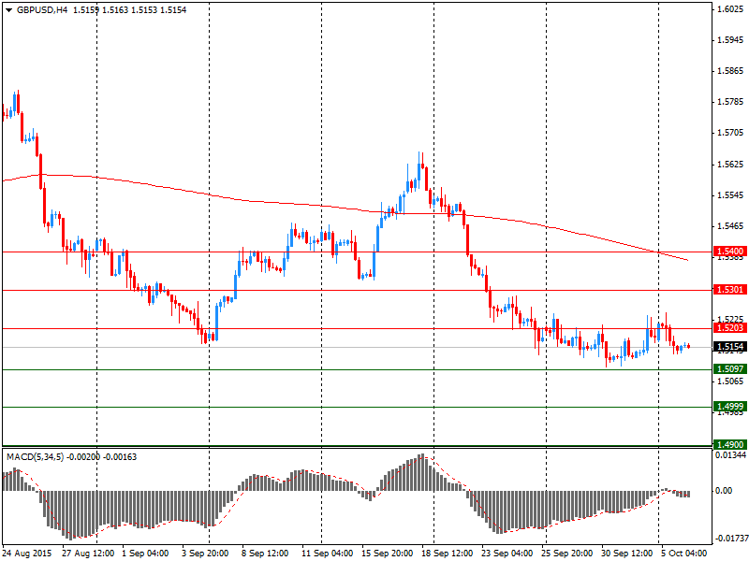Screen dimensions: 749x561
Task: Click the MACD scale value -0.01737
Action: tap(730, 539)
